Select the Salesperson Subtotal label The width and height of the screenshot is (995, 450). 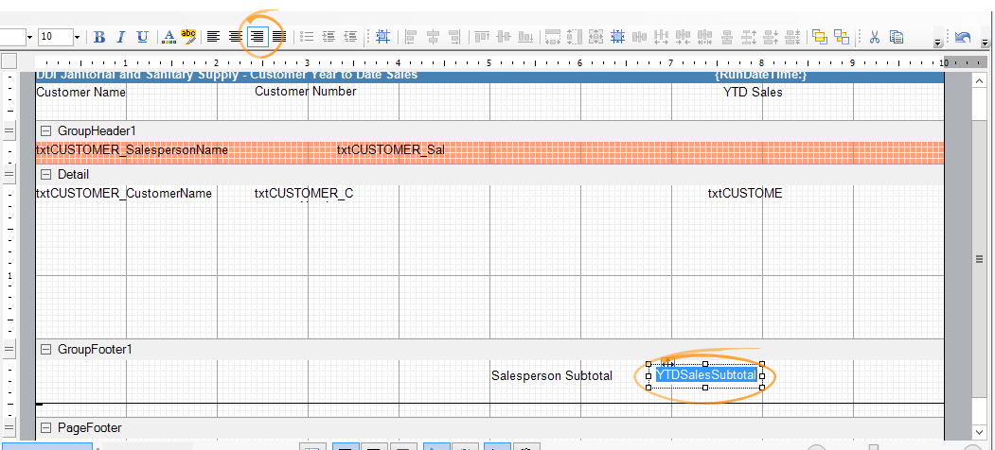551,375
